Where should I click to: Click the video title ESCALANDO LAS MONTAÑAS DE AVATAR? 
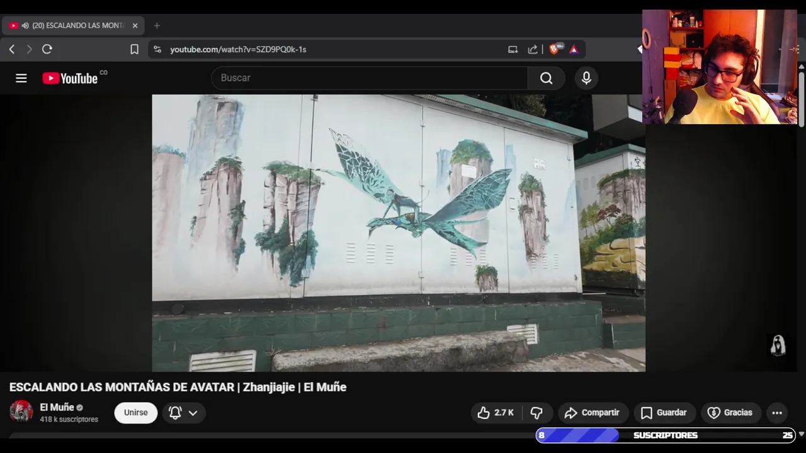(x=178, y=388)
